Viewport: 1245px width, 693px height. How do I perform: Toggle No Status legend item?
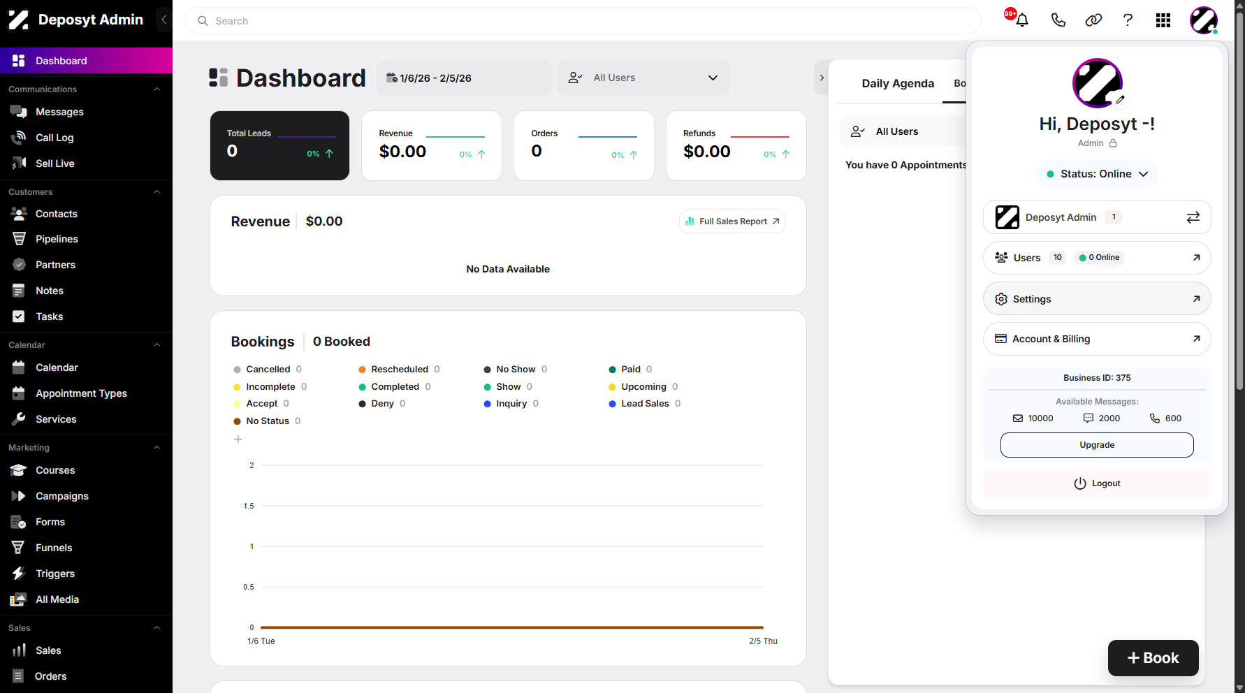[267, 421]
